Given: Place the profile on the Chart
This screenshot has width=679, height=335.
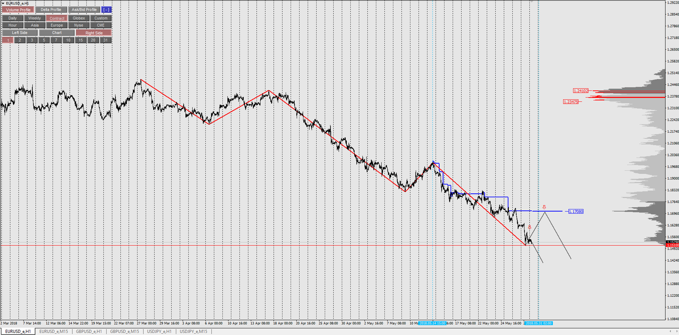Looking at the screenshot, I should tap(57, 33).
